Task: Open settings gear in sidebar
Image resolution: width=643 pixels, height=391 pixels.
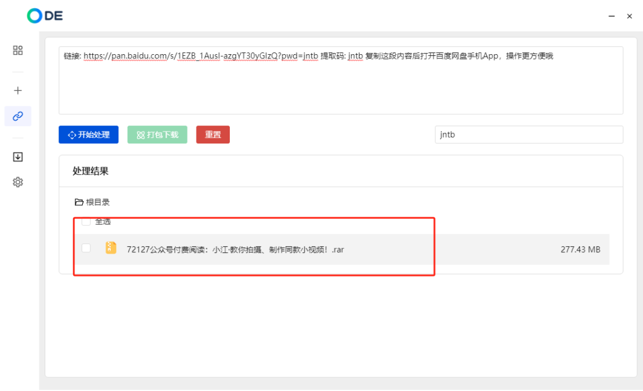Action: tap(18, 182)
